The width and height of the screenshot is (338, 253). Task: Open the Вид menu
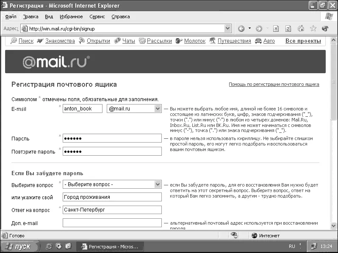(49, 16)
